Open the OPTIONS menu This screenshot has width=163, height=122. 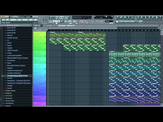pos(25,20)
